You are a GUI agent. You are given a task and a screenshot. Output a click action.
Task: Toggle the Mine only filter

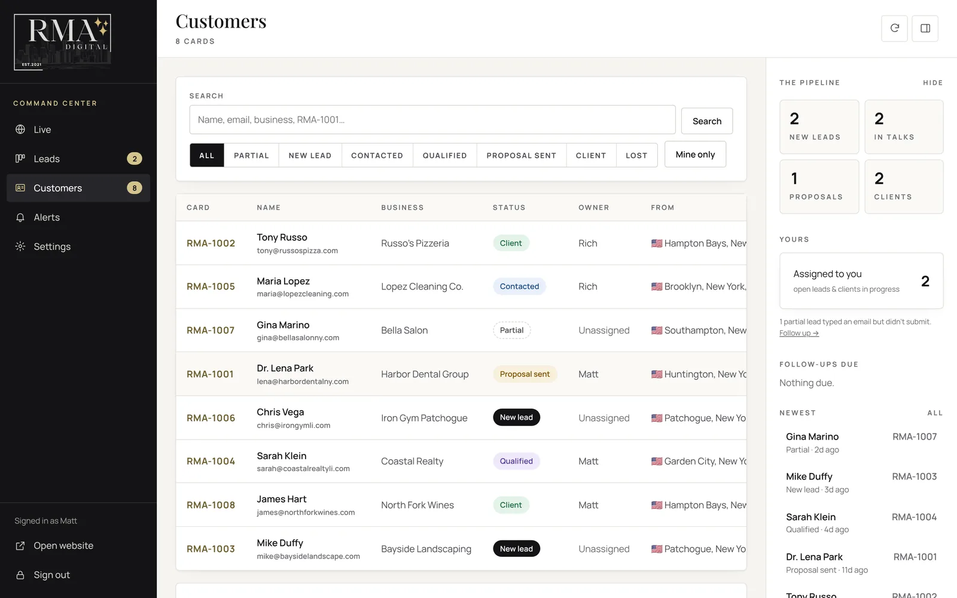pos(695,154)
